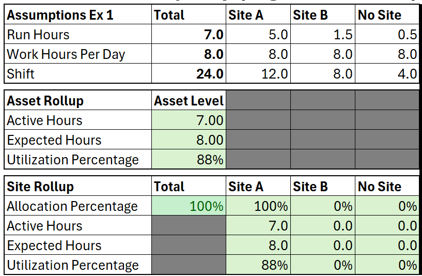
Task: Select Site A Run Hours cell 5.0
Action: (258, 34)
